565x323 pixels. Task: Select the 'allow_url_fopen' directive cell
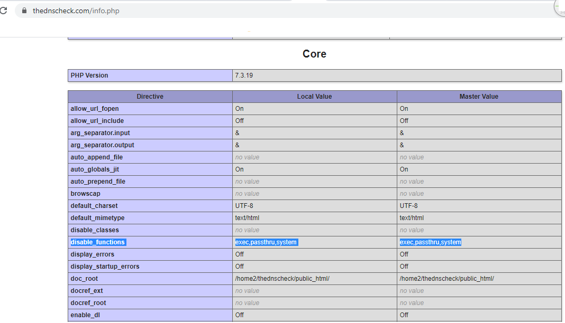pos(150,109)
